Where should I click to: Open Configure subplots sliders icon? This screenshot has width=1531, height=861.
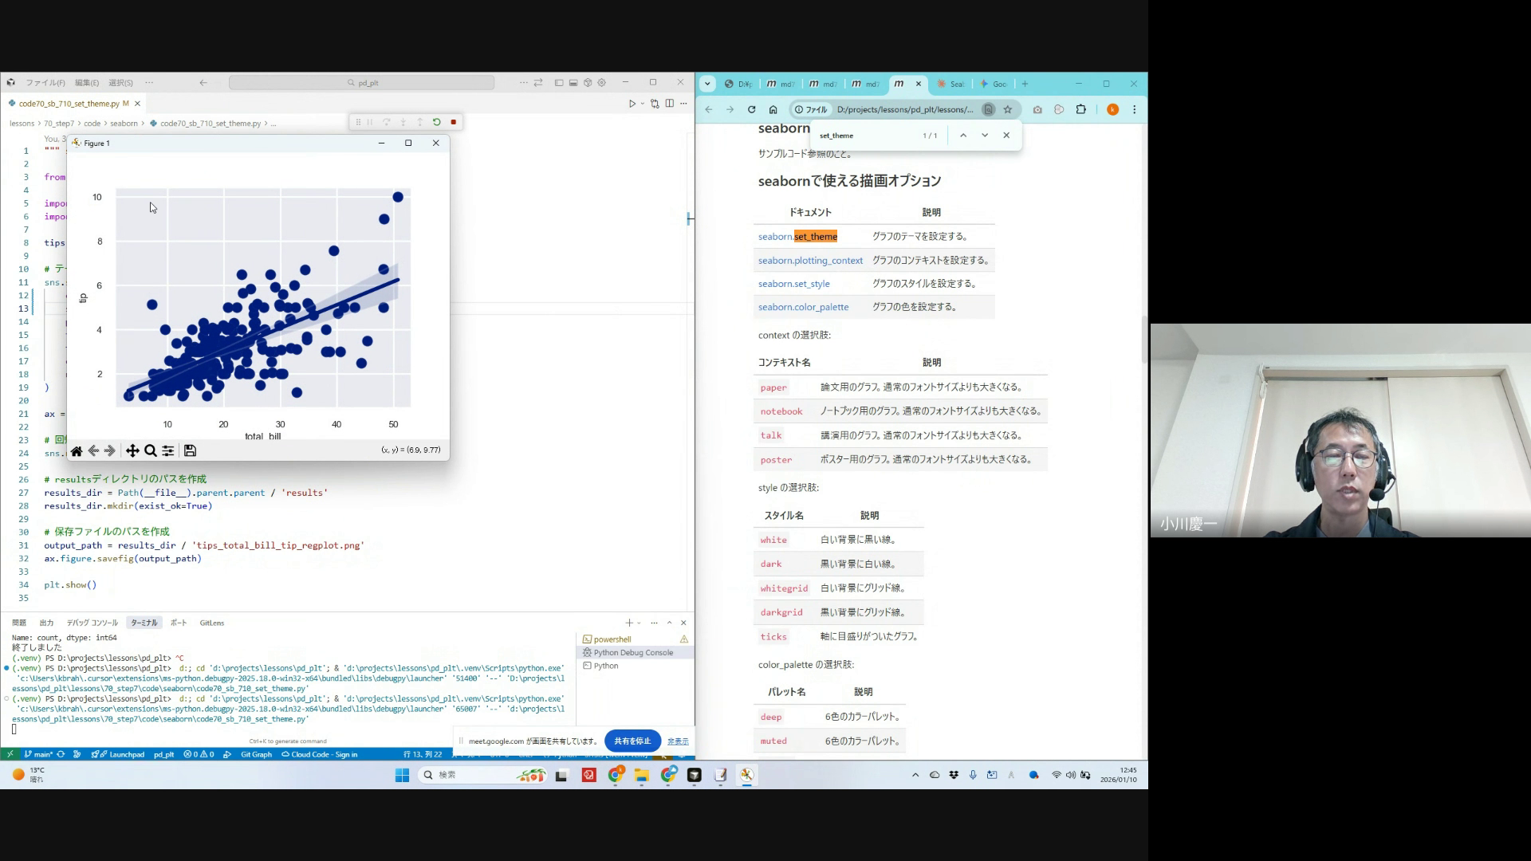168,451
